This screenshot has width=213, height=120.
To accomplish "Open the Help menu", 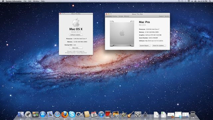I will [43, 1].
